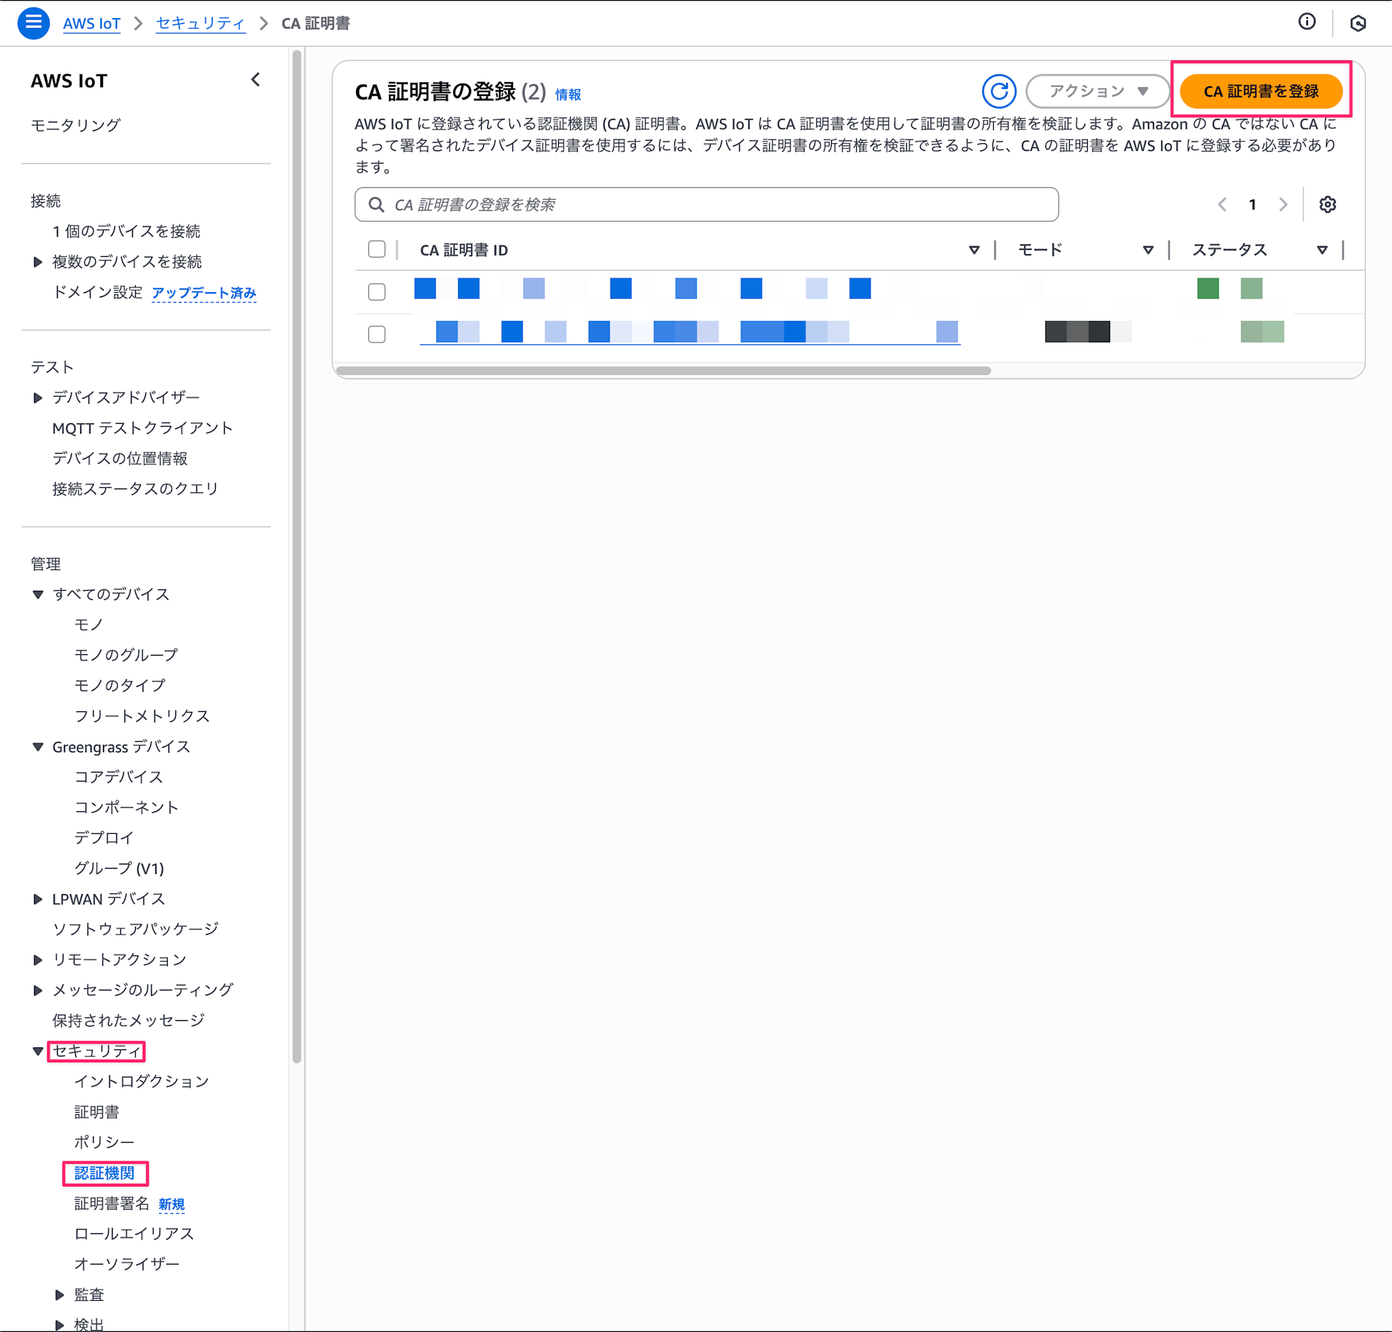Open ドメイン設定 page
The width and height of the screenshot is (1392, 1332).
click(97, 292)
